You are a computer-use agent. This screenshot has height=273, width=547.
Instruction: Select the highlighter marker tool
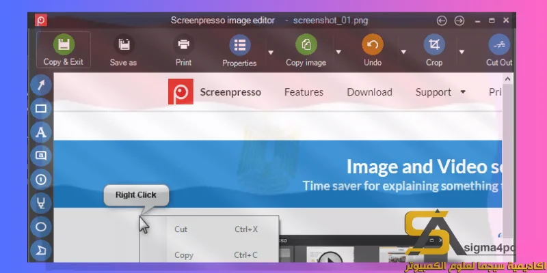(x=41, y=203)
